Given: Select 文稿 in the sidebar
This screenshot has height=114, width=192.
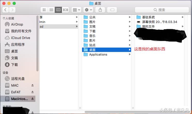Looking at the screenshot, I should (18, 58).
